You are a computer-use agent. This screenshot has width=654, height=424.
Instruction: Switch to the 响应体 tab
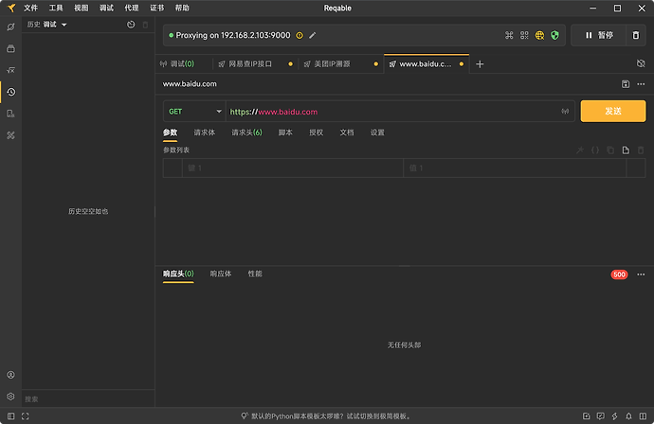[221, 274]
